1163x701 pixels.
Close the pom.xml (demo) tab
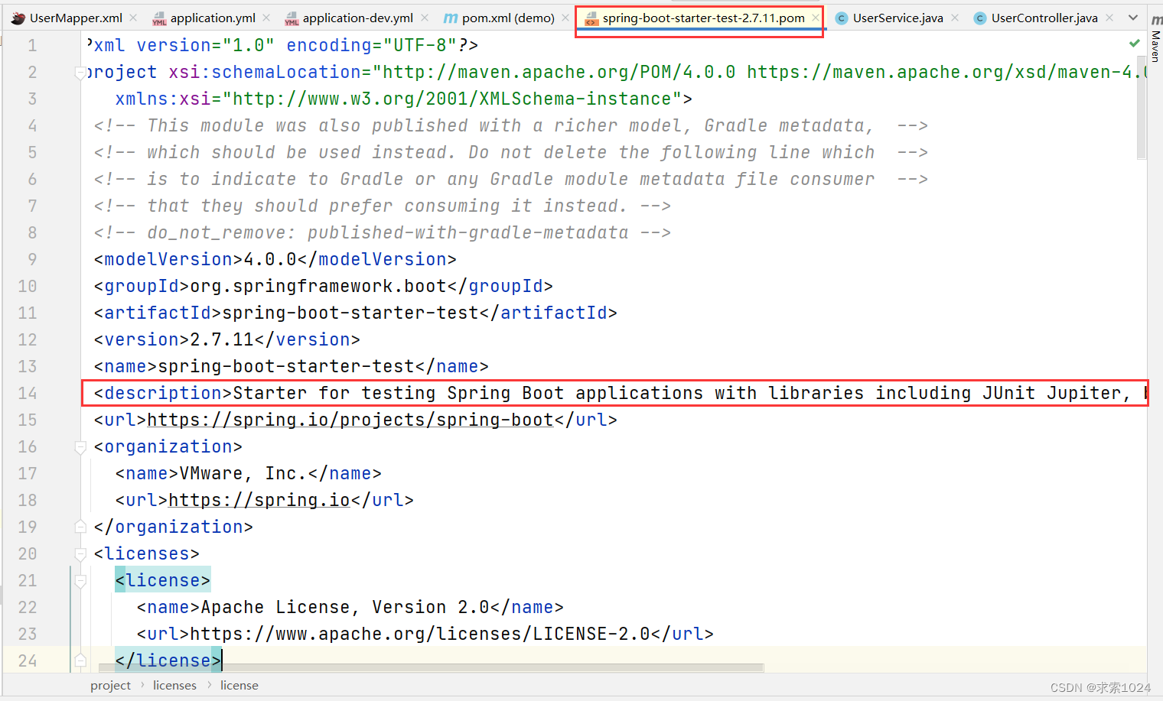[x=565, y=18]
